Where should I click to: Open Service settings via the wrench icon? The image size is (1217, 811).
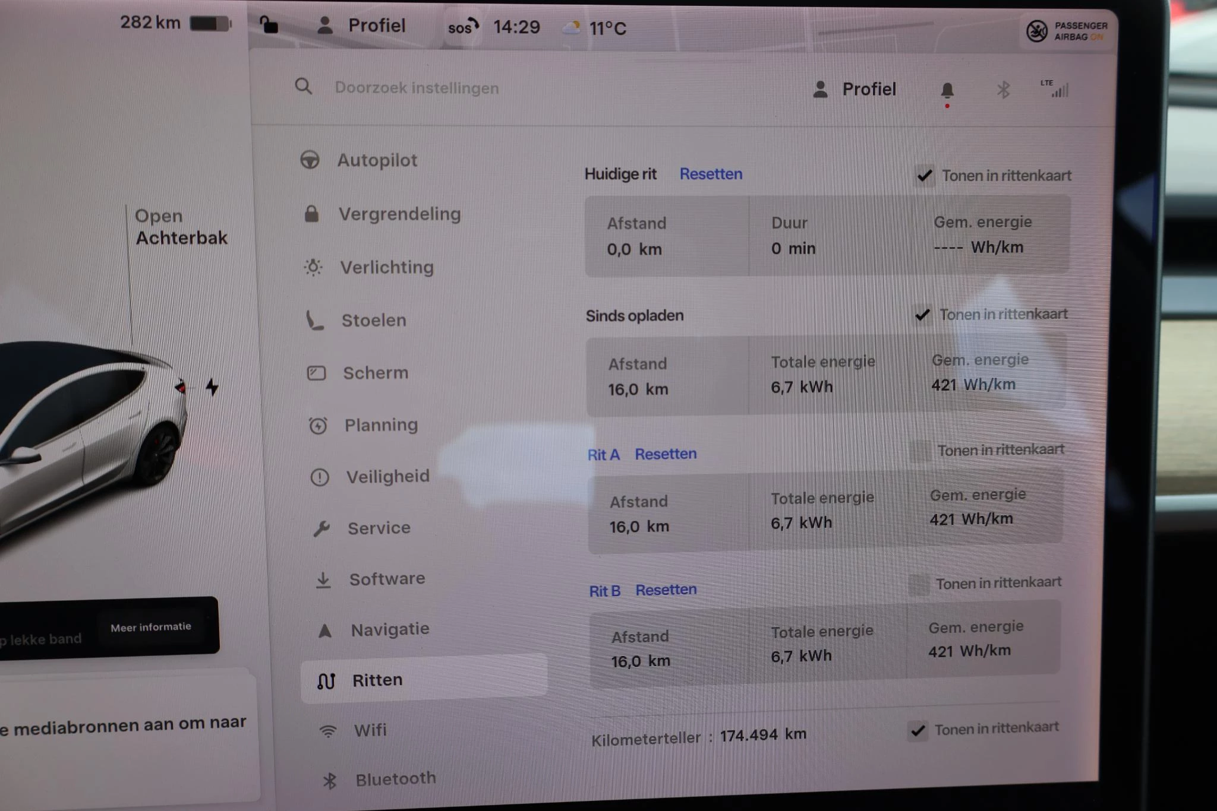tap(323, 527)
